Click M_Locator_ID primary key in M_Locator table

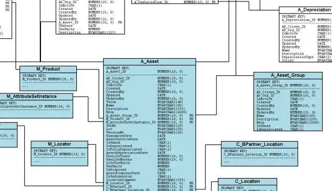tap(60, 154)
